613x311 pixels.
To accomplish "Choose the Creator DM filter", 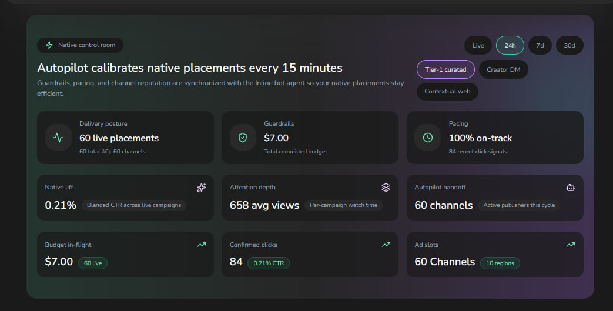I will pos(503,69).
